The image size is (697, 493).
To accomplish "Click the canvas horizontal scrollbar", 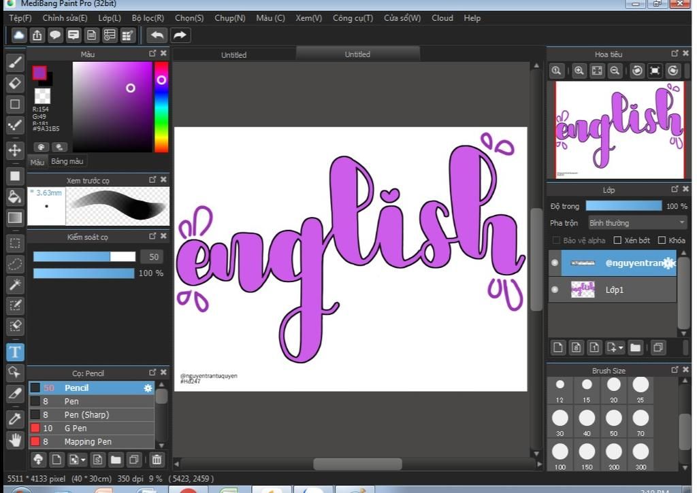I will tap(357, 464).
